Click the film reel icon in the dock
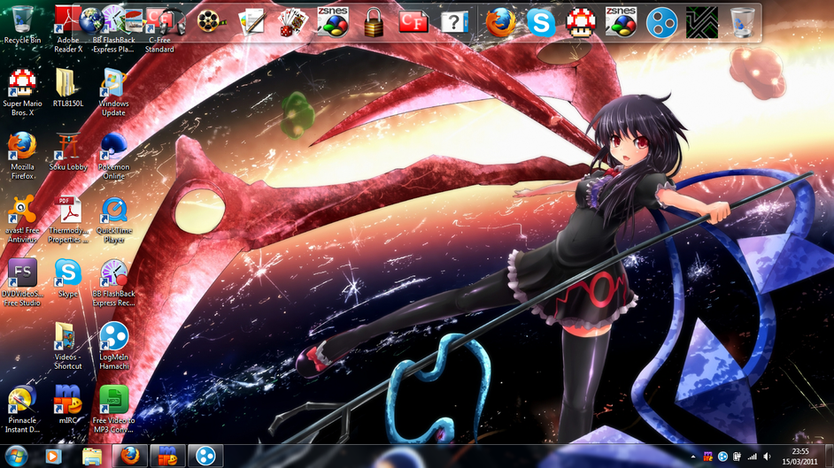The width and height of the screenshot is (834, 468). [210, 21]
